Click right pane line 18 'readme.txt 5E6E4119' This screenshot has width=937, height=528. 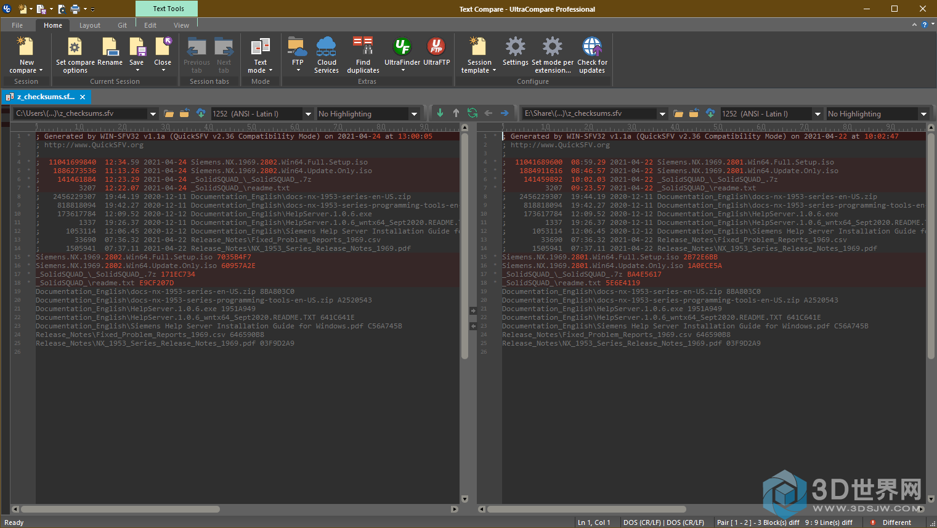tap(571, 283)
